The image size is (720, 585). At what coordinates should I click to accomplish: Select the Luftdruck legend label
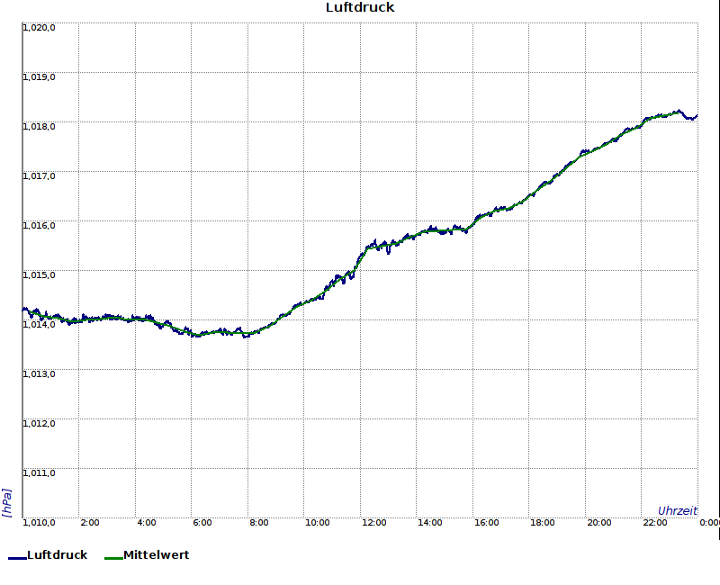coord(58,554)
